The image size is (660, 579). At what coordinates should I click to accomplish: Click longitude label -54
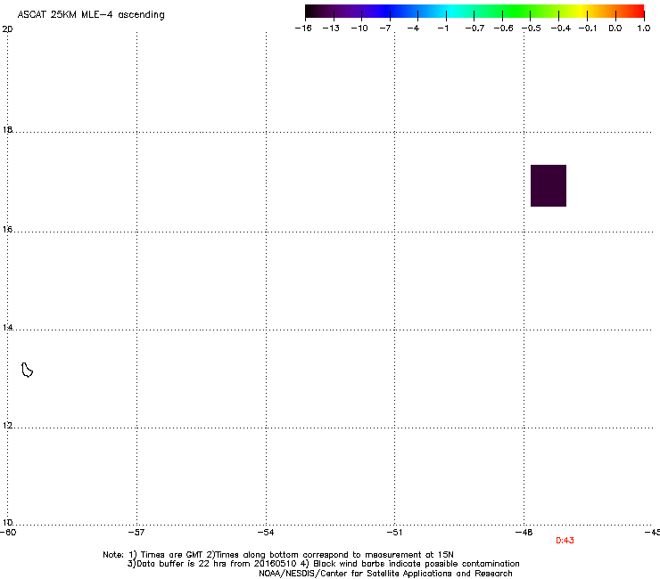[266, 533]
